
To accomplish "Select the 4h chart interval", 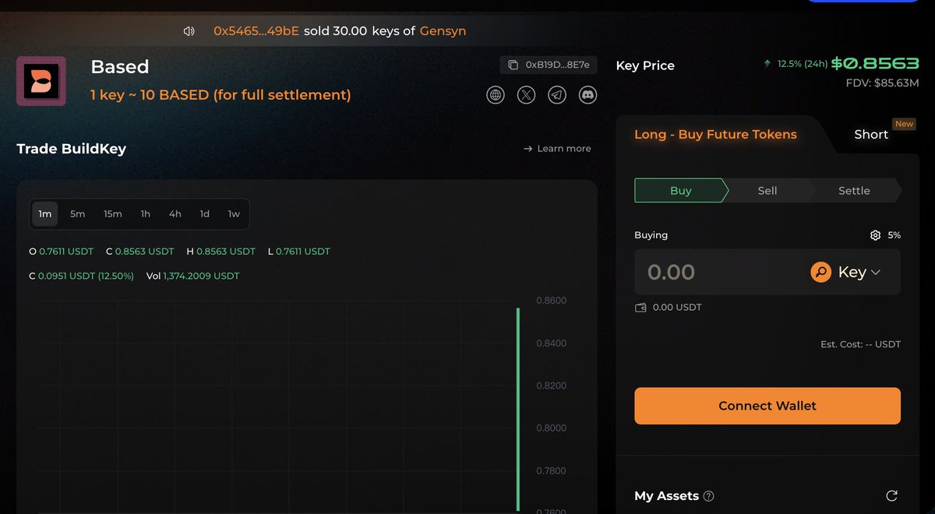I will 175,213.
